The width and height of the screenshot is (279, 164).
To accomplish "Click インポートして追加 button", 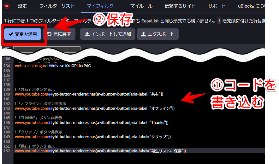I will pyautogui.click(x=108, y=34).
